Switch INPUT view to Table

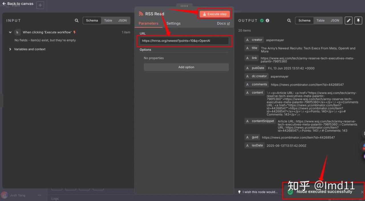(x=108, y=21)
